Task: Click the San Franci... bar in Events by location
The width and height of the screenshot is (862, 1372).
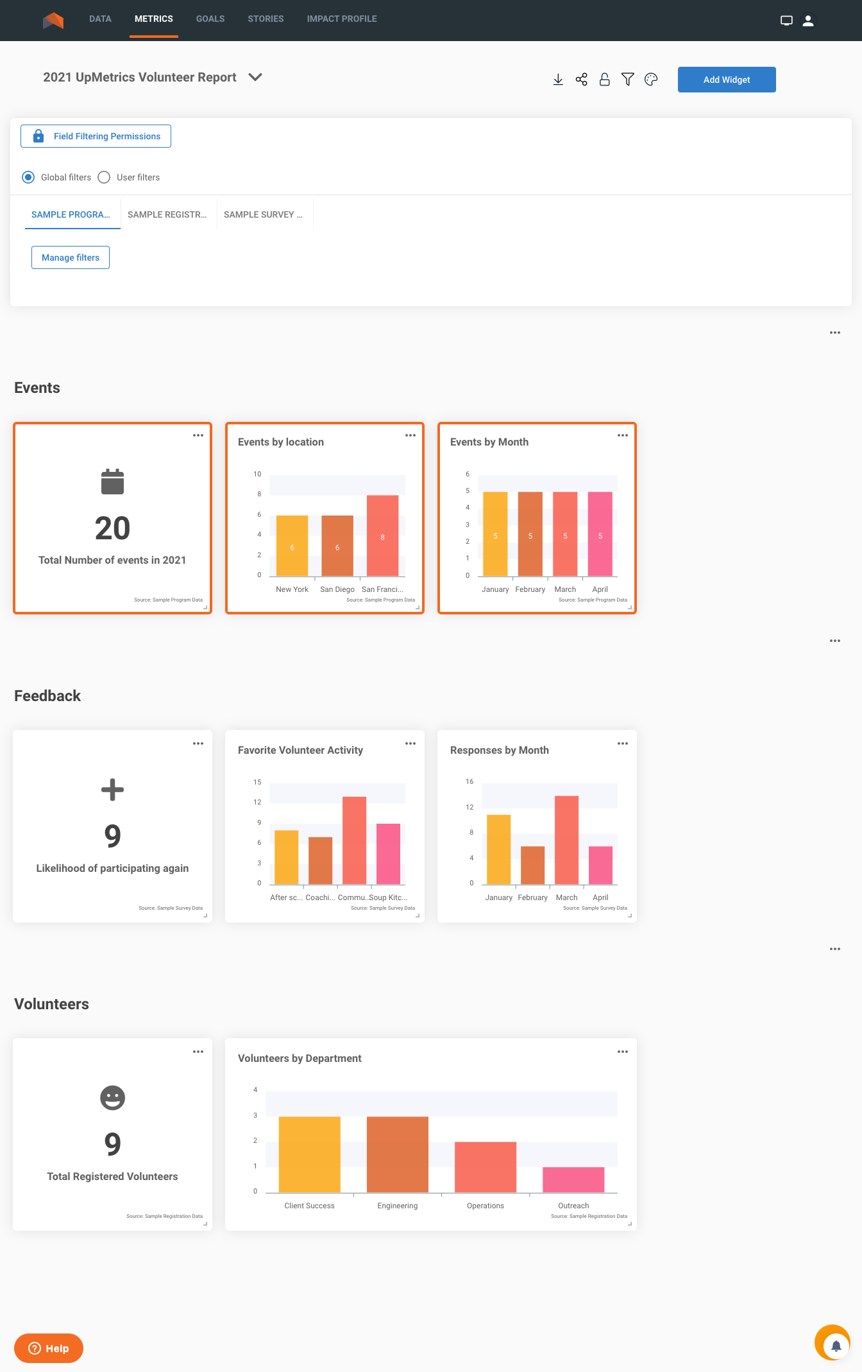Action: click(x=382, y=535)
